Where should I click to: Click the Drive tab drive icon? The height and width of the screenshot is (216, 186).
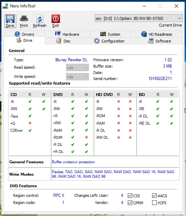point(19,40)
